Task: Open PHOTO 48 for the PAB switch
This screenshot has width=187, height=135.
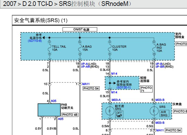Action: point(70,115)
